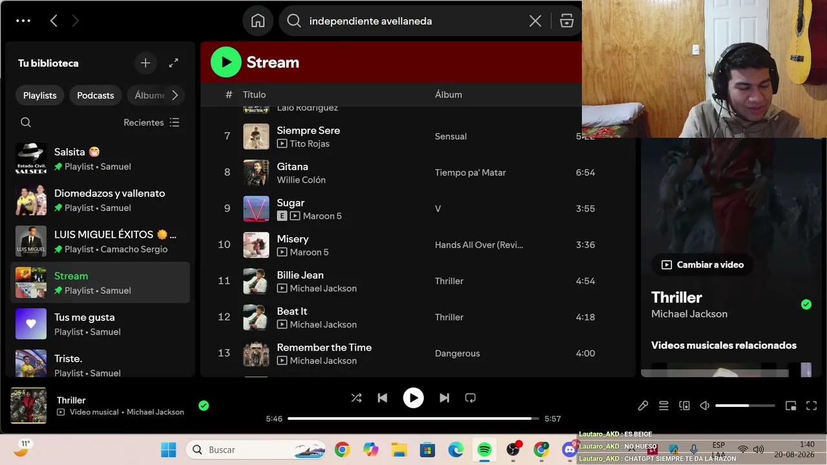Mute the Spotify volume
Image resolution: width=827 pixels, height=465 pixels.
point(705,406)
